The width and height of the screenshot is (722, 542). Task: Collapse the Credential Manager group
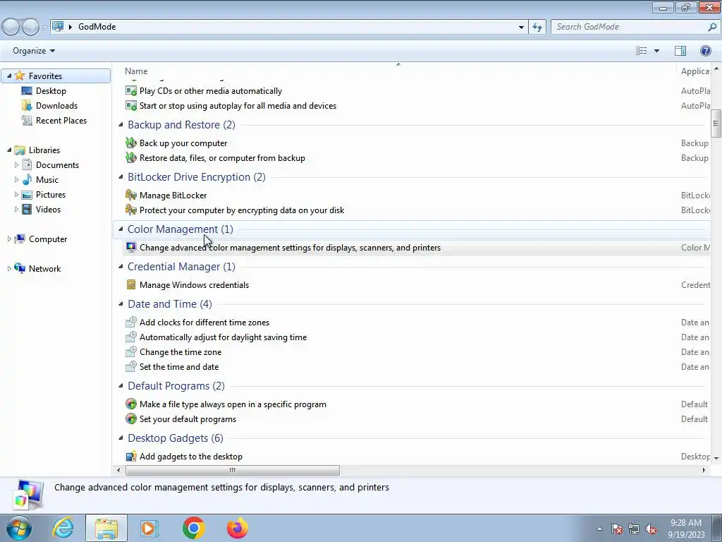(x=121, y=266)
